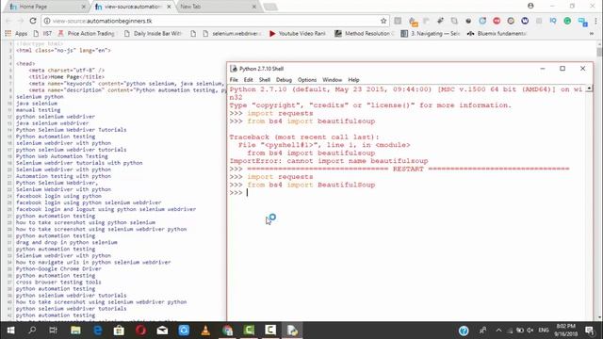Screen dimensions: 603x339
Task: Show hidden system tray icons
Action: tap(498, 331)
